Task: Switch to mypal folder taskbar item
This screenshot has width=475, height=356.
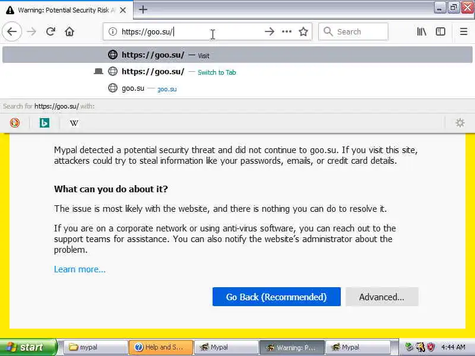Action: point(96,347)
